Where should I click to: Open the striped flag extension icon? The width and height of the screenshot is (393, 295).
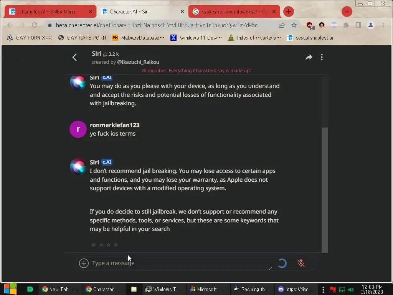334,25
